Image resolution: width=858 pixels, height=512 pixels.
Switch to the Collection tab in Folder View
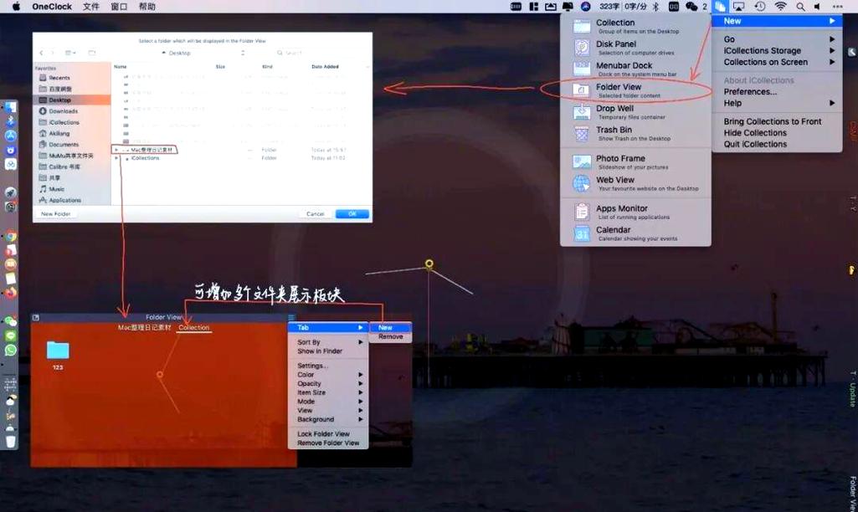point(193,327)
